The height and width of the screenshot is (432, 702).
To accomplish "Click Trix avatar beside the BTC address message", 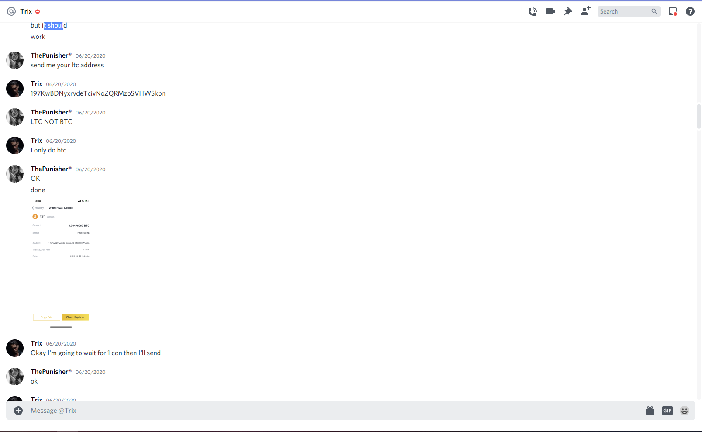I will click(15, 89).
